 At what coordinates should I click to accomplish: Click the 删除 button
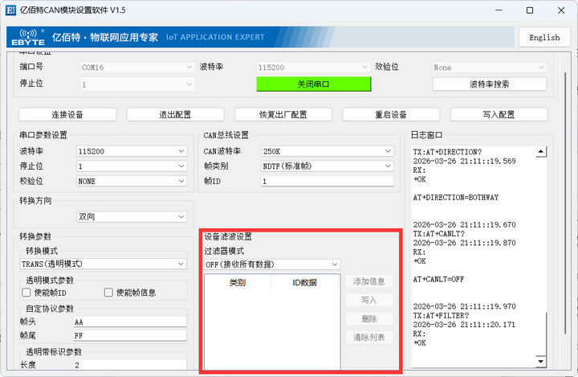[x=369, y=318]
